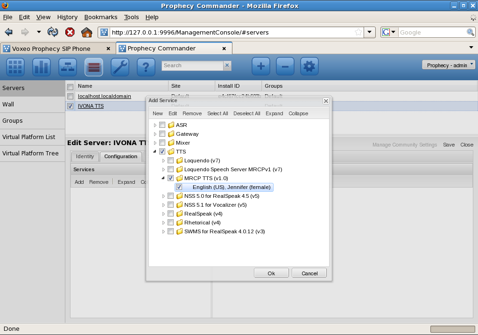Expand the ASR tree node
This screenshot has height=335, width=478.
point(155,125)
